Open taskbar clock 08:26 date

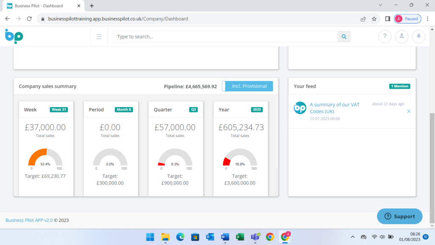tap(410, 237)
